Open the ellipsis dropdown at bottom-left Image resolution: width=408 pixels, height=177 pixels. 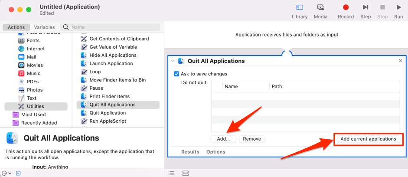coord(6,173)
